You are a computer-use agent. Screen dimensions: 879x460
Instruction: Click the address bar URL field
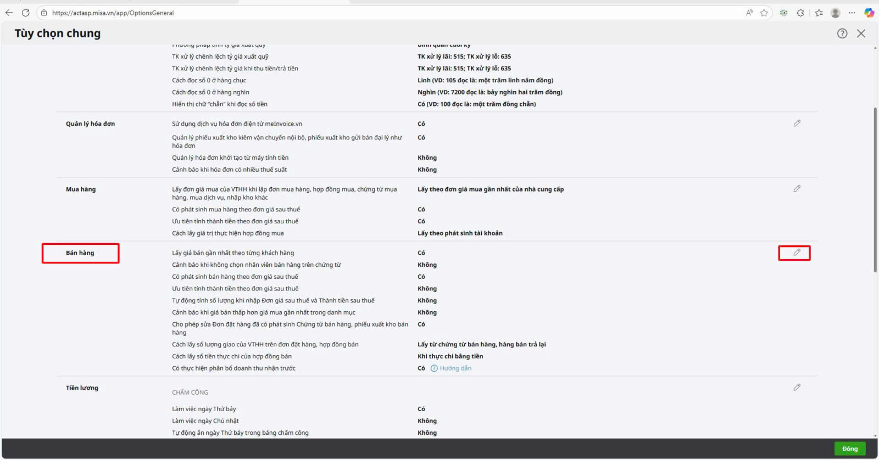[385, 13]
